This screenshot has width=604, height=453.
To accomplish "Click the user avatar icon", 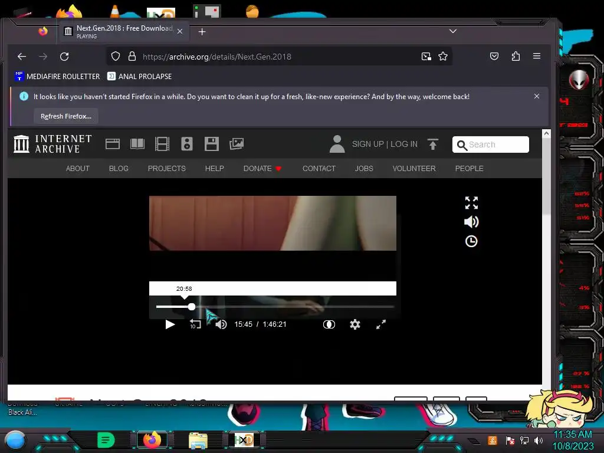I will 337,144.
